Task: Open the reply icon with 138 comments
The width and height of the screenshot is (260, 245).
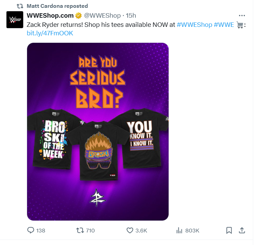Action: (x=31, y=230)
